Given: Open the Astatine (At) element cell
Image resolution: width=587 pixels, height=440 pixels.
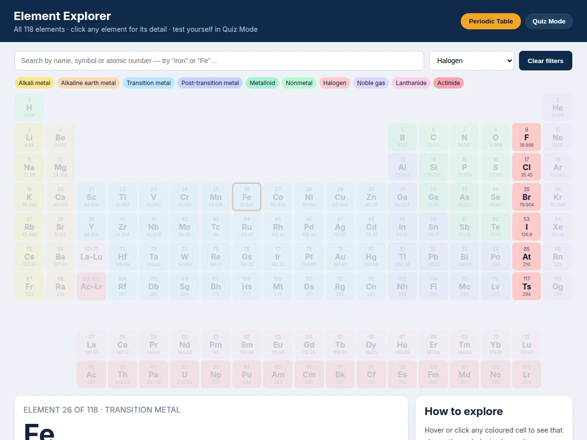Looking at the screenshot, I should [526, 257].
